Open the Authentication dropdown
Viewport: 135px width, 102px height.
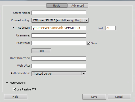coord(59,74)
